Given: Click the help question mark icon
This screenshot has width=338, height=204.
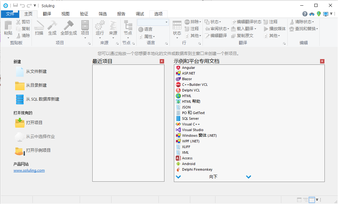Looking at the screenshot, I should click(x=305, y=14).
